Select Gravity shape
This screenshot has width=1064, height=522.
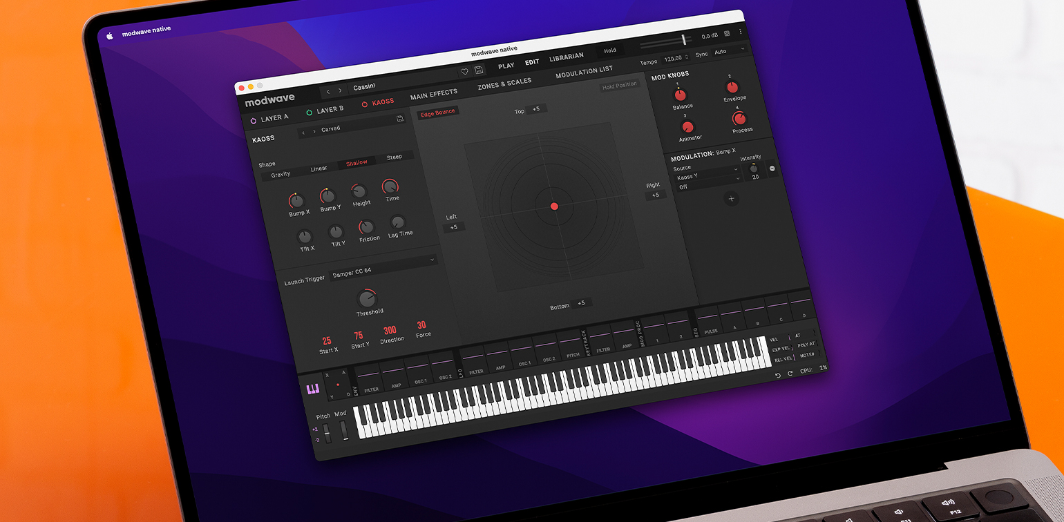pos(281,175)
